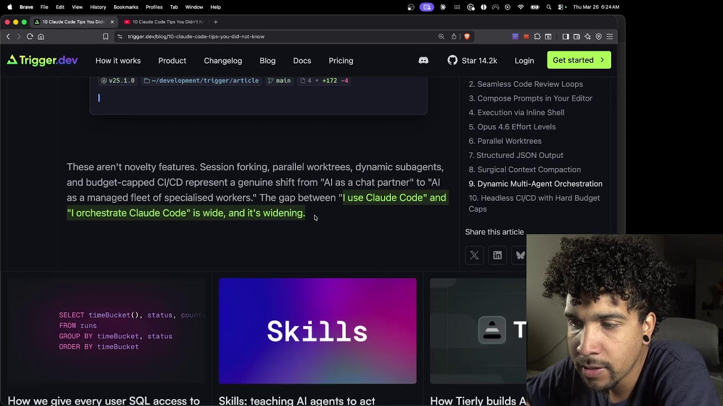The image size is (723, 406).
Task: Open the SQL query article thumbnail
Action: tap(106, 331)
